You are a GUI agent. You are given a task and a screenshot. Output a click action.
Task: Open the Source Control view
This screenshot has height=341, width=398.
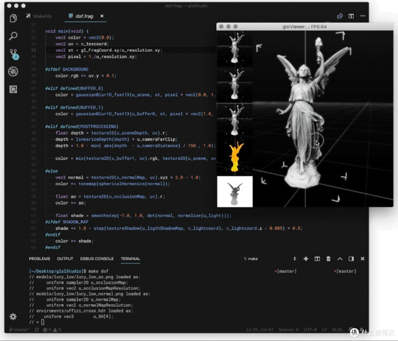14,54
